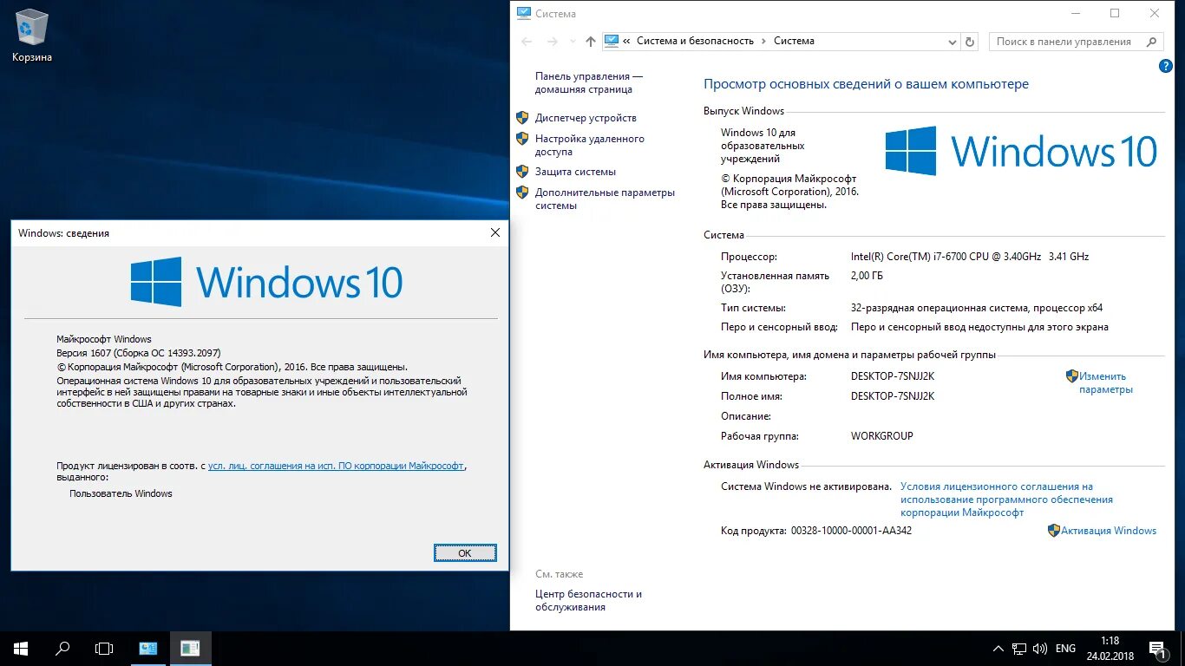This screenshot has height=666, width=1185.
Task: Refresh the System window
Action: pos(970,41)
